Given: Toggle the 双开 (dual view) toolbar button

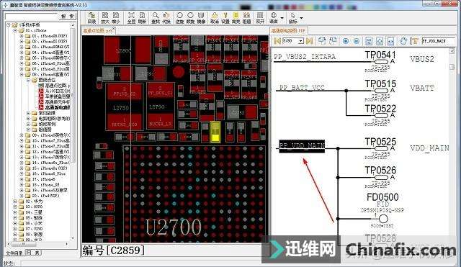Looking at the screenshot, I should pos(260,18).
